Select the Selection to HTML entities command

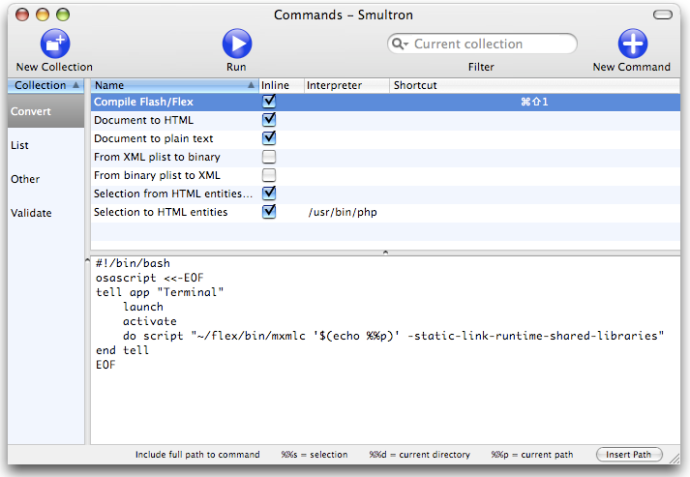tap(161, 212)
